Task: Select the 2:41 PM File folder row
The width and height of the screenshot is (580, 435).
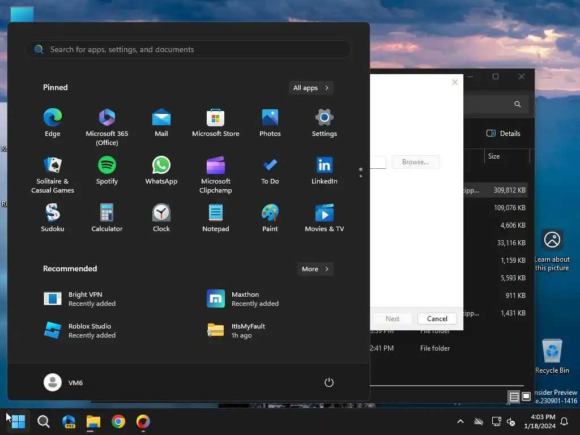Action: pyautogui.click(x=449, y=348)
